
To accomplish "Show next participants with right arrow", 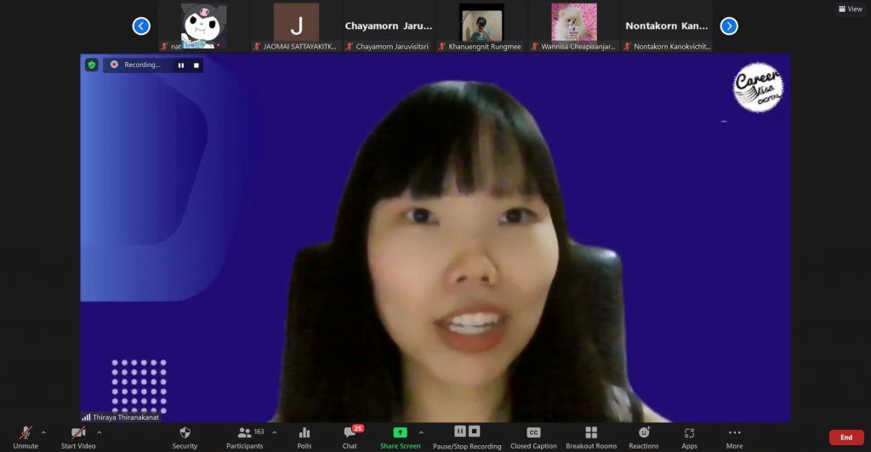I will tap(729, 26).
